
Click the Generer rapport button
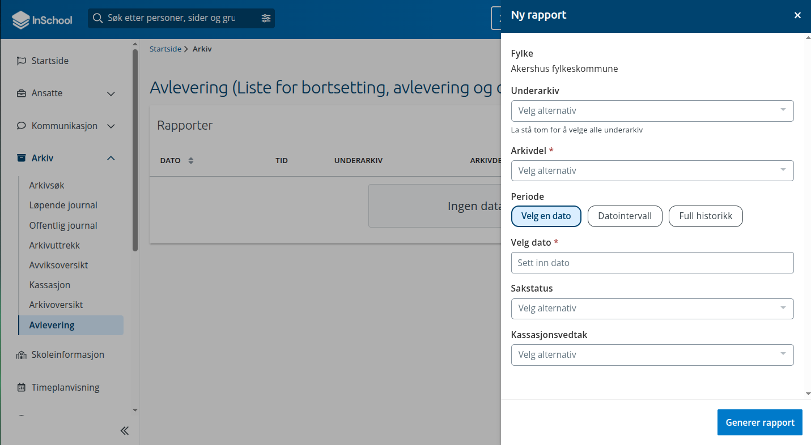(x=760, y=422)
